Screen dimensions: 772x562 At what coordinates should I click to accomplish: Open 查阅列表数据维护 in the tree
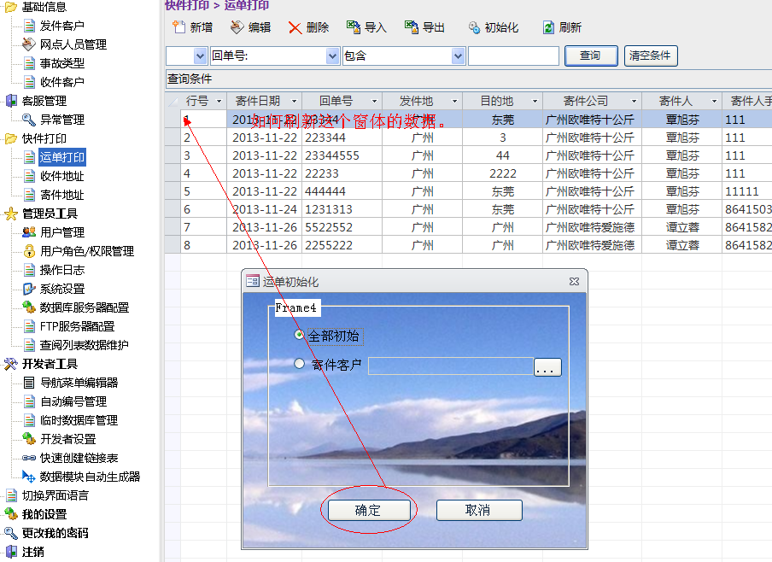[x=85, y=345]
